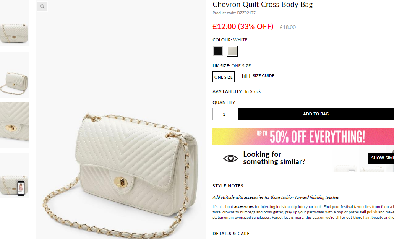Open the accessories link in style notes
This screenshot has height=239, width=394.
tap(244, 206)
